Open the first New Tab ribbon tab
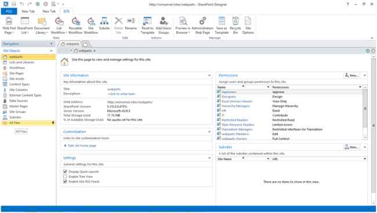377x213 pixels. 28,11
